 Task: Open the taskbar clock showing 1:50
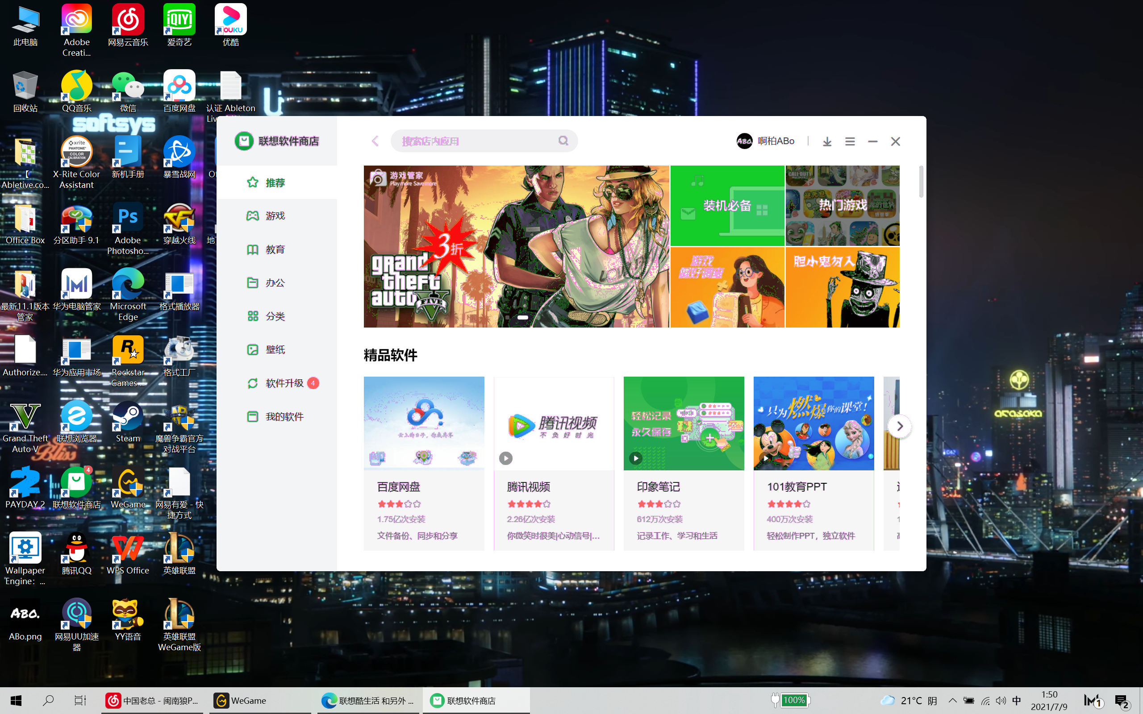(1049, 700)
